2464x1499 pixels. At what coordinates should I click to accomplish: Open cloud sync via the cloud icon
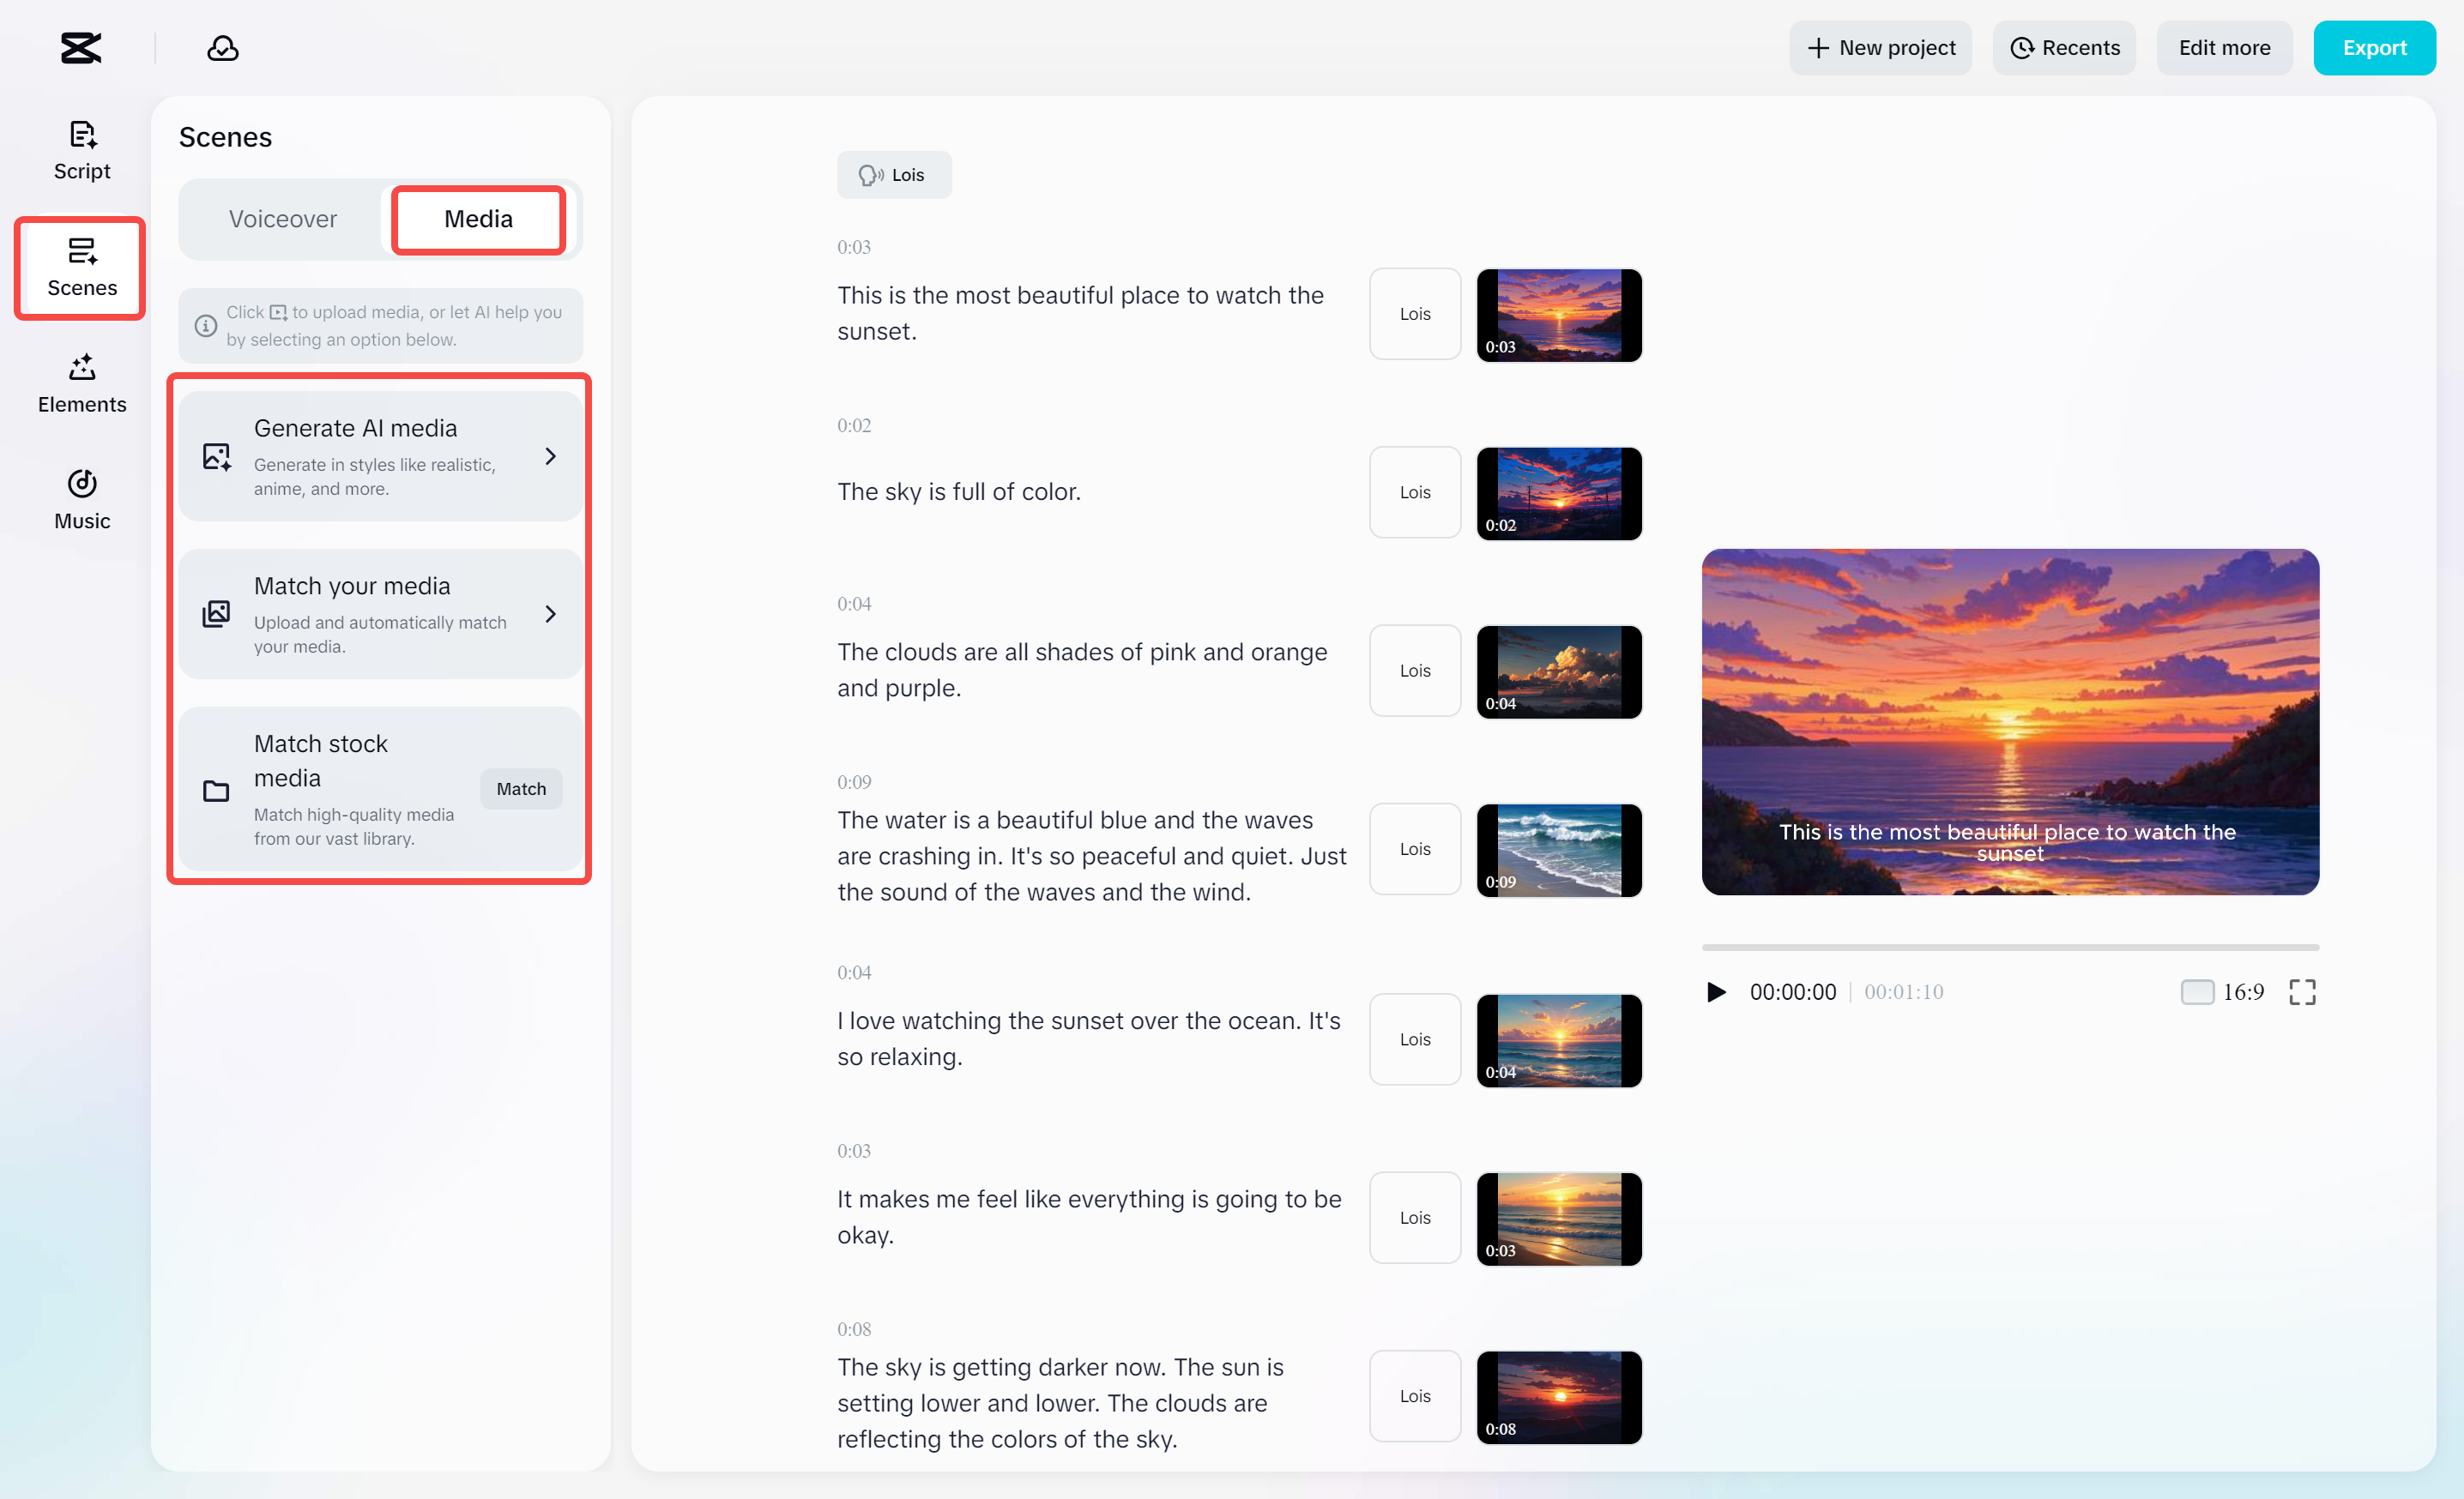(x=222, y=47)
